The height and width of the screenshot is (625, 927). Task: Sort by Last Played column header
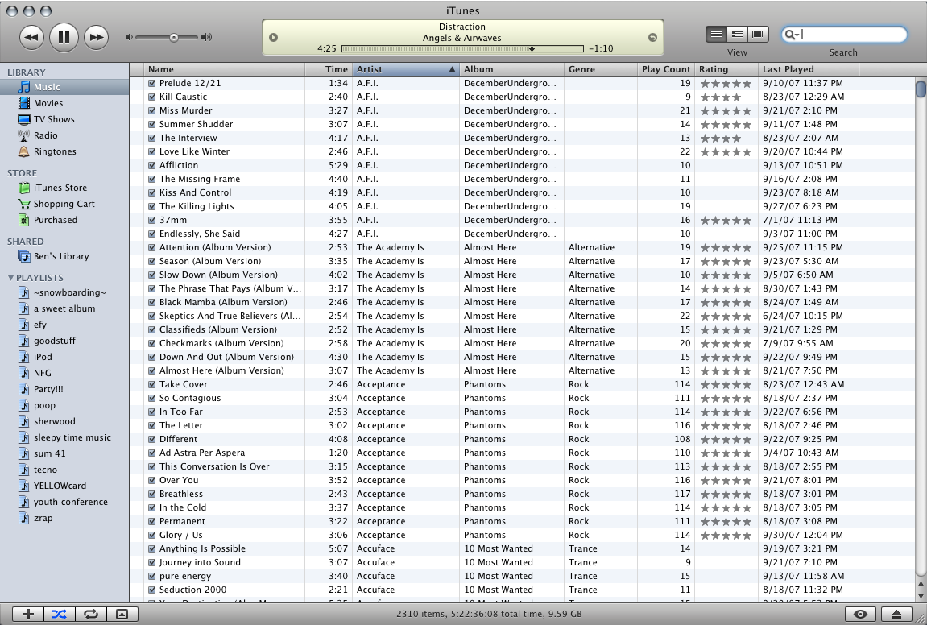[808, 69]
